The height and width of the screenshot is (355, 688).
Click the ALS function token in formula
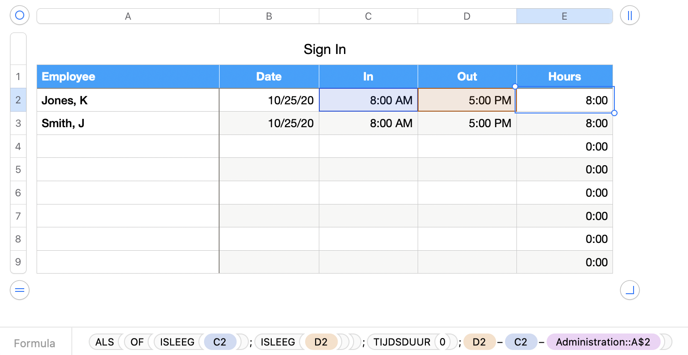(x=105, y=342)
